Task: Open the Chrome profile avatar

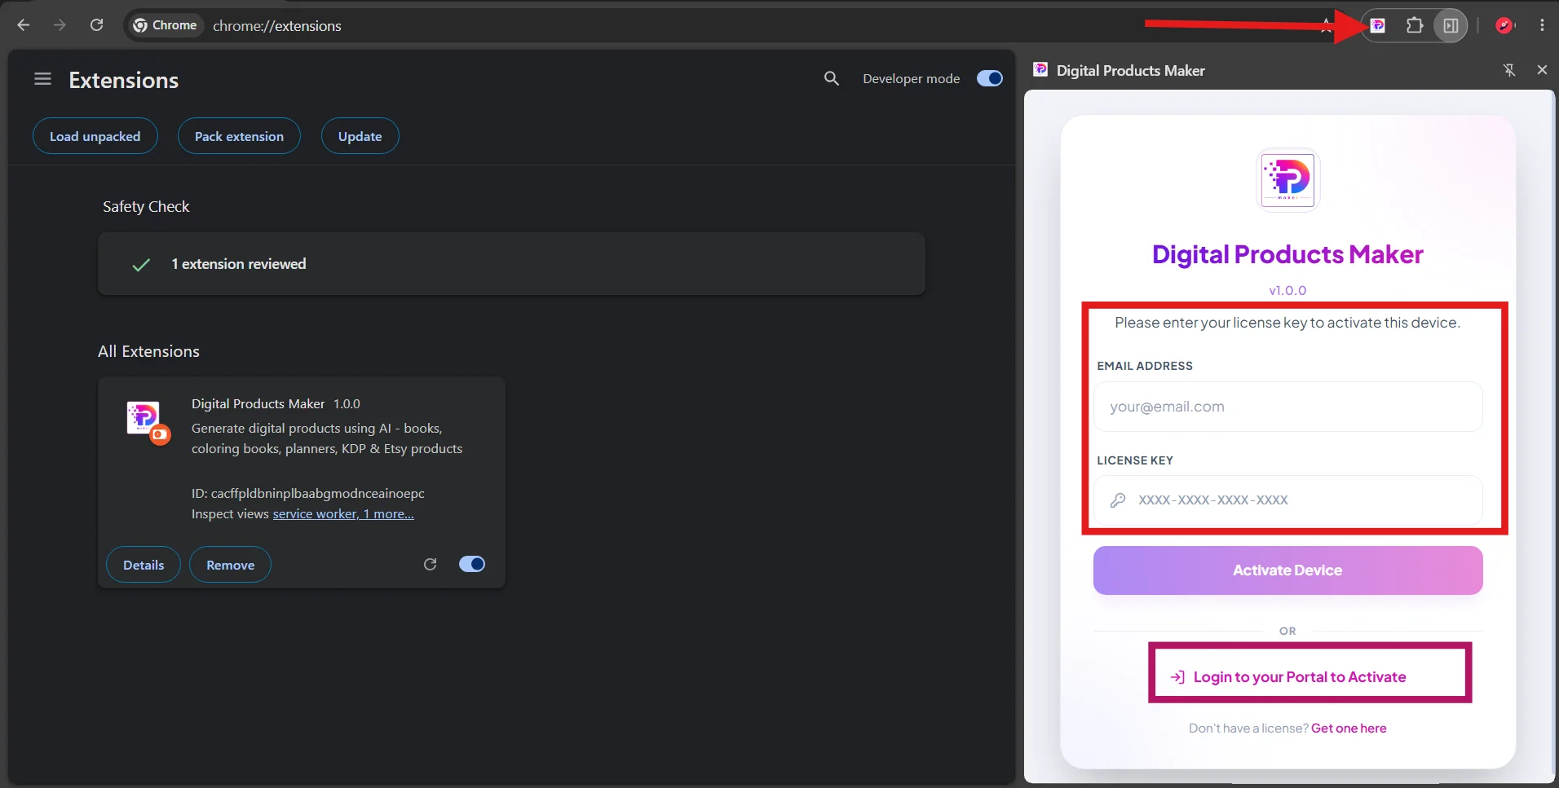Action: click(1505, 25)
